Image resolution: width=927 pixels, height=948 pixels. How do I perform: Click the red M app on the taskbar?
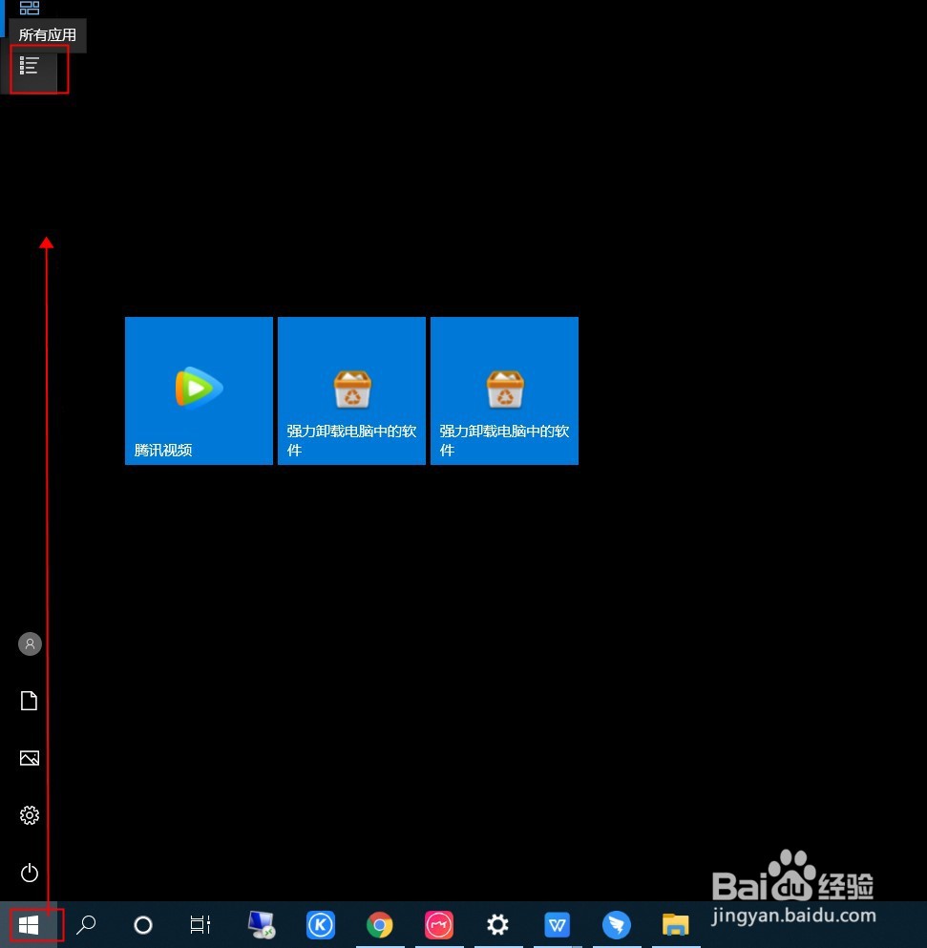[x=438, y=924]
